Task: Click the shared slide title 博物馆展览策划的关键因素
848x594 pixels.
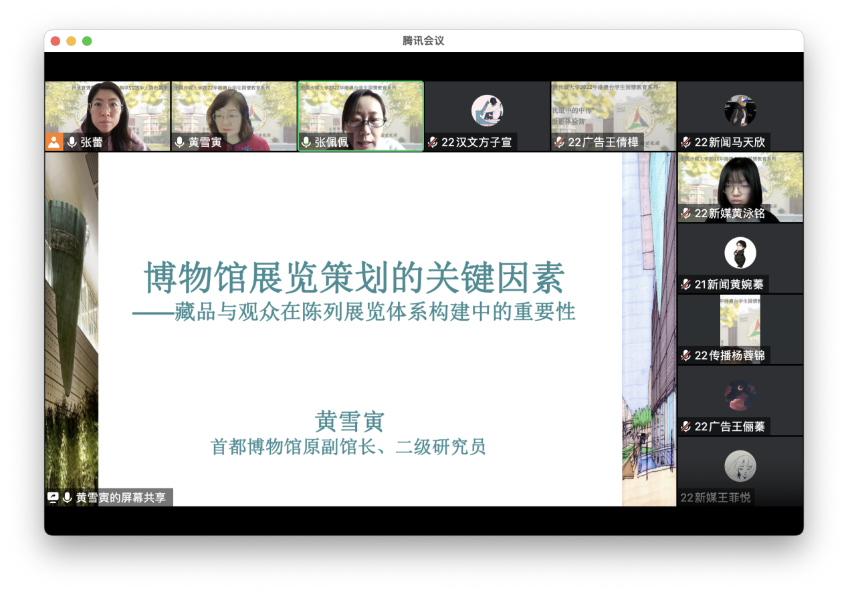Action: pyautogui.click(x=354, y=278)
